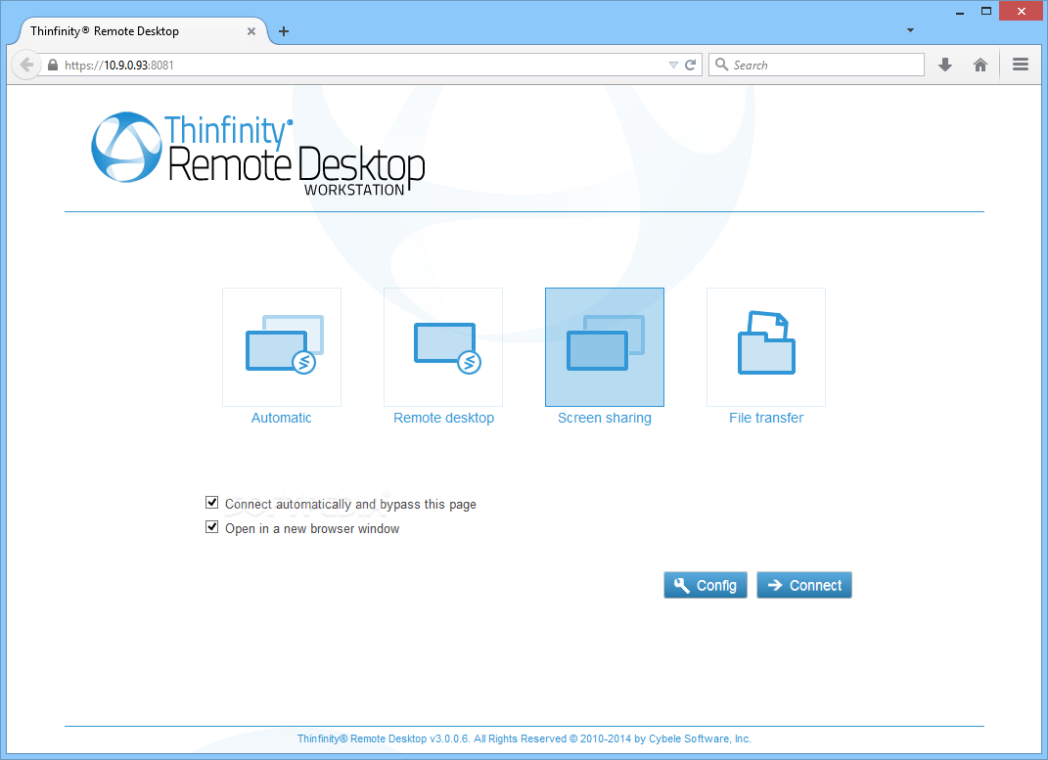Click the padlock security icon in address bar
The image size is (1048, 760).
click(53, 65)
